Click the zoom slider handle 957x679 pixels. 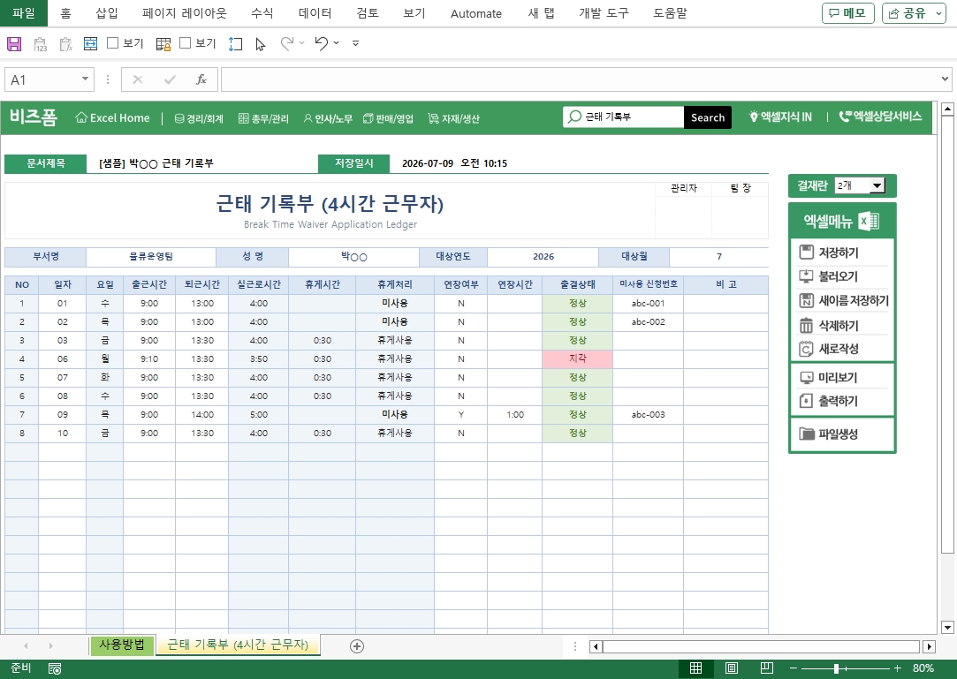tap(837, 668)
